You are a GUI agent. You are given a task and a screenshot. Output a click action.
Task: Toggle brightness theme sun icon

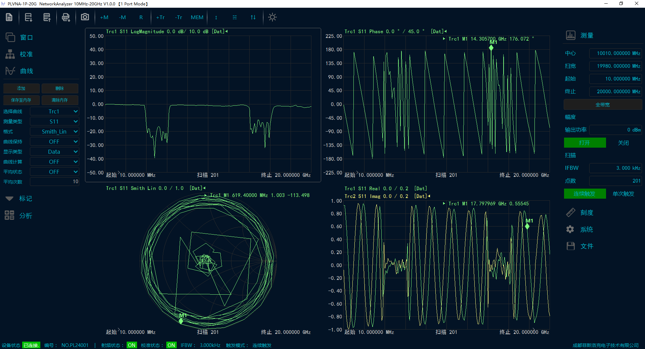[x=272, y=17]
